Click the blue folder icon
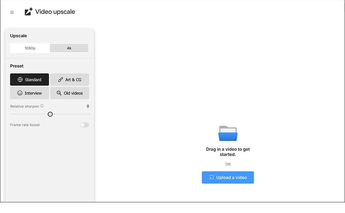The height and width of the screenshot is (213, 345). pos(228,134)
